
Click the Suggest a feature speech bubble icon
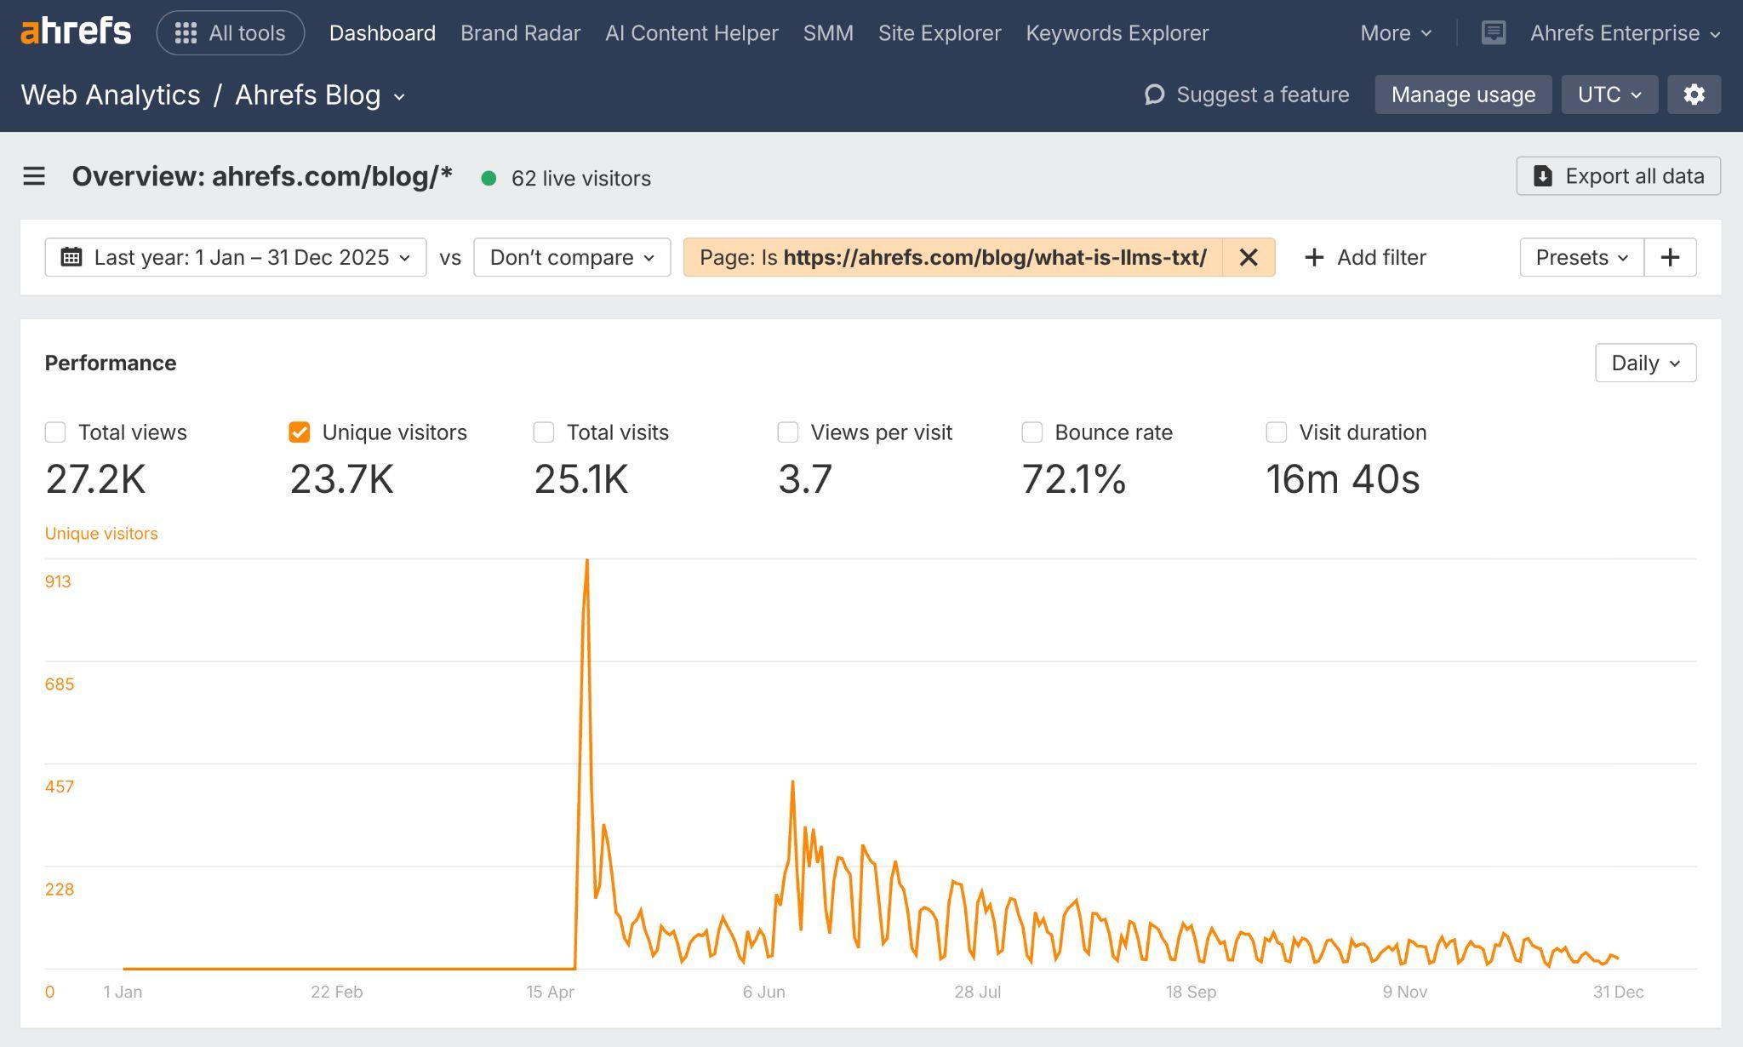coord(1153,94)
